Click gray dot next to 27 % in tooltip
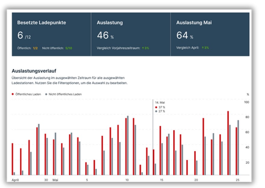The height and width of the screenshot is (188, 265). click(156, 111)
